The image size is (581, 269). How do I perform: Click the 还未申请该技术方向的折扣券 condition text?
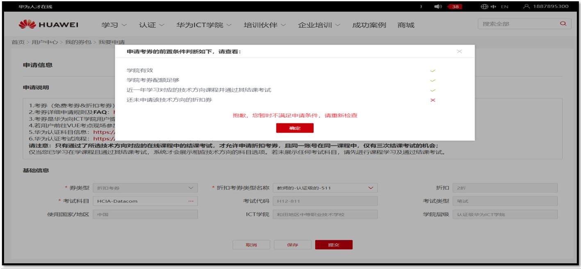(x=169, y=100)
